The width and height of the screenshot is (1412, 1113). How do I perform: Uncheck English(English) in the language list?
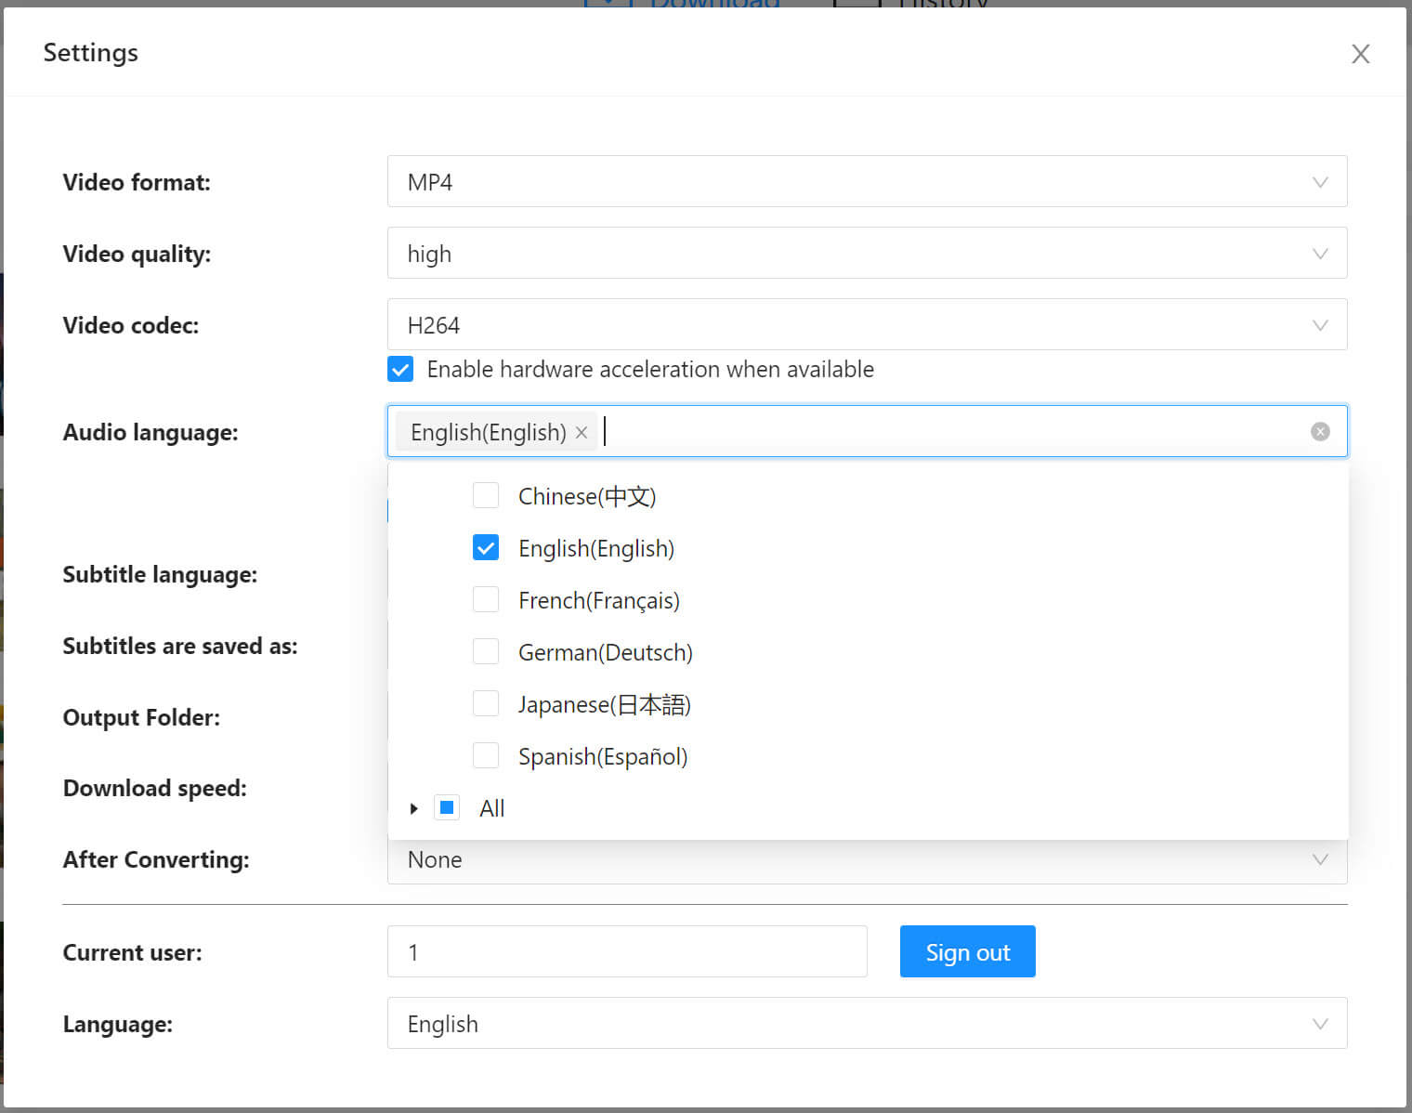(486, 547)
